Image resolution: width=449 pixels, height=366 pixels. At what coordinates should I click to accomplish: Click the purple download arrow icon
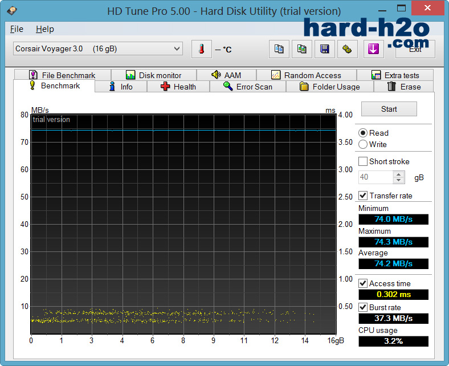[x=373, y=49]
